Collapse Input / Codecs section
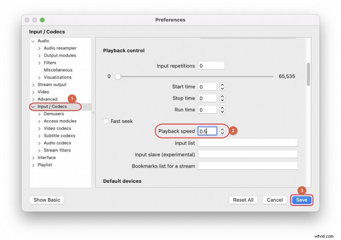This screenshot has width=341, height=240. coord(33,107)
